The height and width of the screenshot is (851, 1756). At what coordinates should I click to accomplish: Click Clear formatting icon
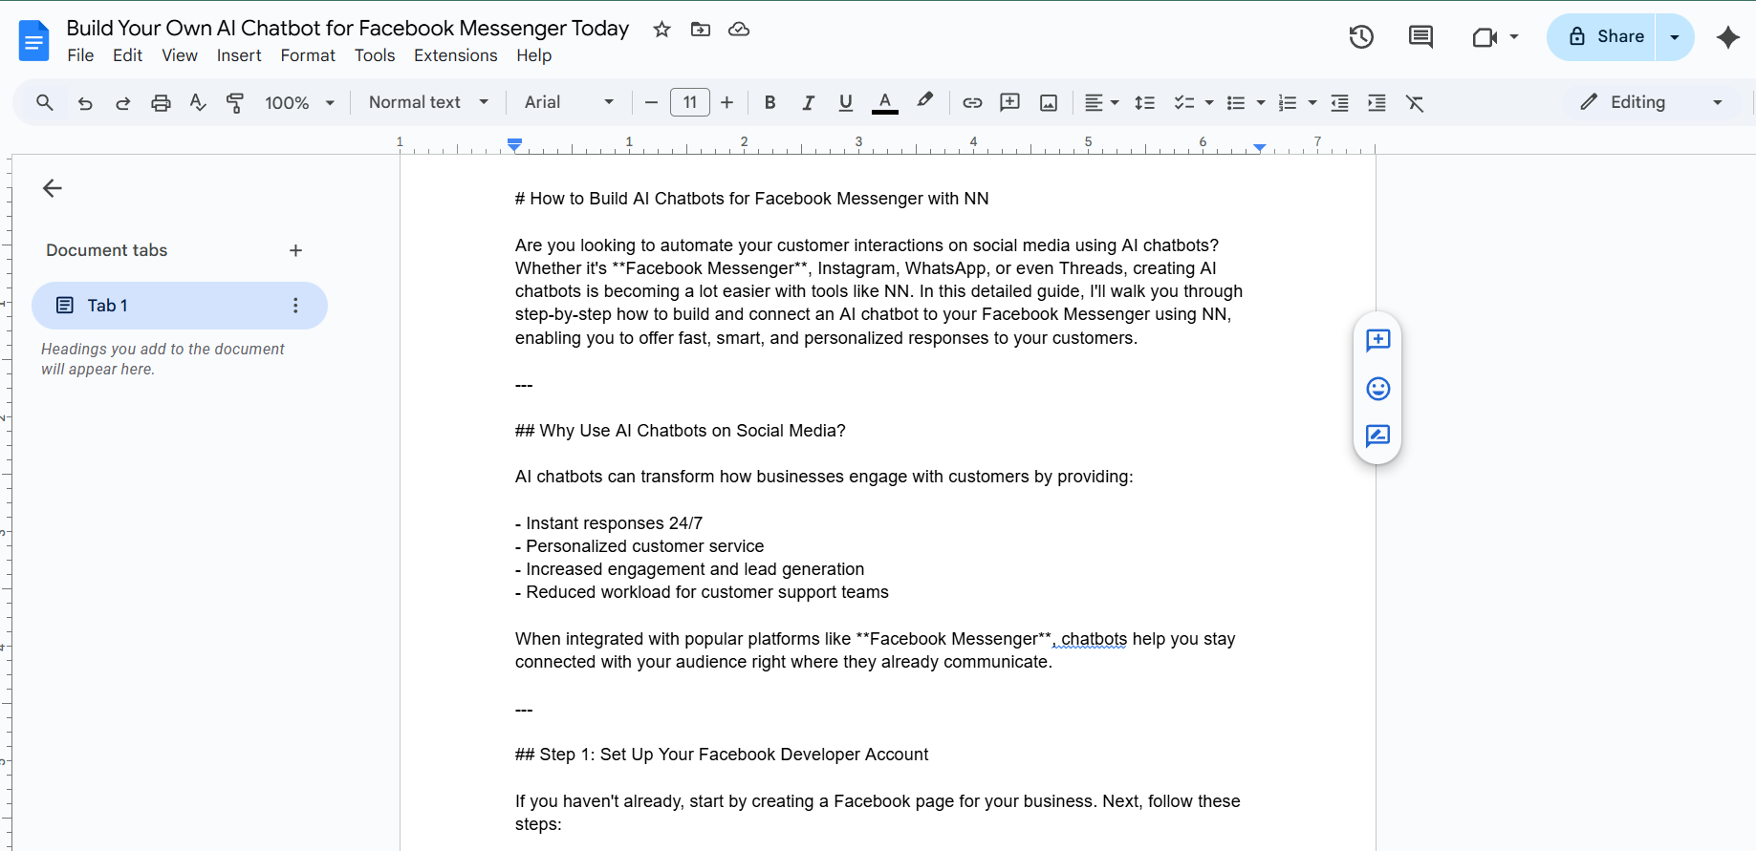tap(1415, 103)
